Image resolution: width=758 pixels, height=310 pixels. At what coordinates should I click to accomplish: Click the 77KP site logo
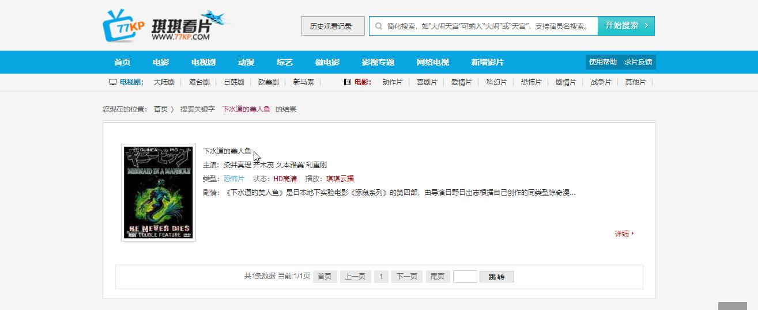click(167, 25)
